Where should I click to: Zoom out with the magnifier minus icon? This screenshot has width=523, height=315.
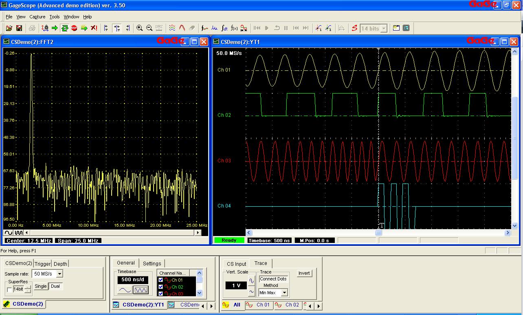point(149,28)
